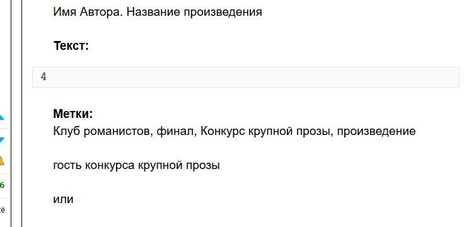Click the green number 6 counter
Image resolution: width=464 pixels, height=227 pixels.
[x=2, y=185]
